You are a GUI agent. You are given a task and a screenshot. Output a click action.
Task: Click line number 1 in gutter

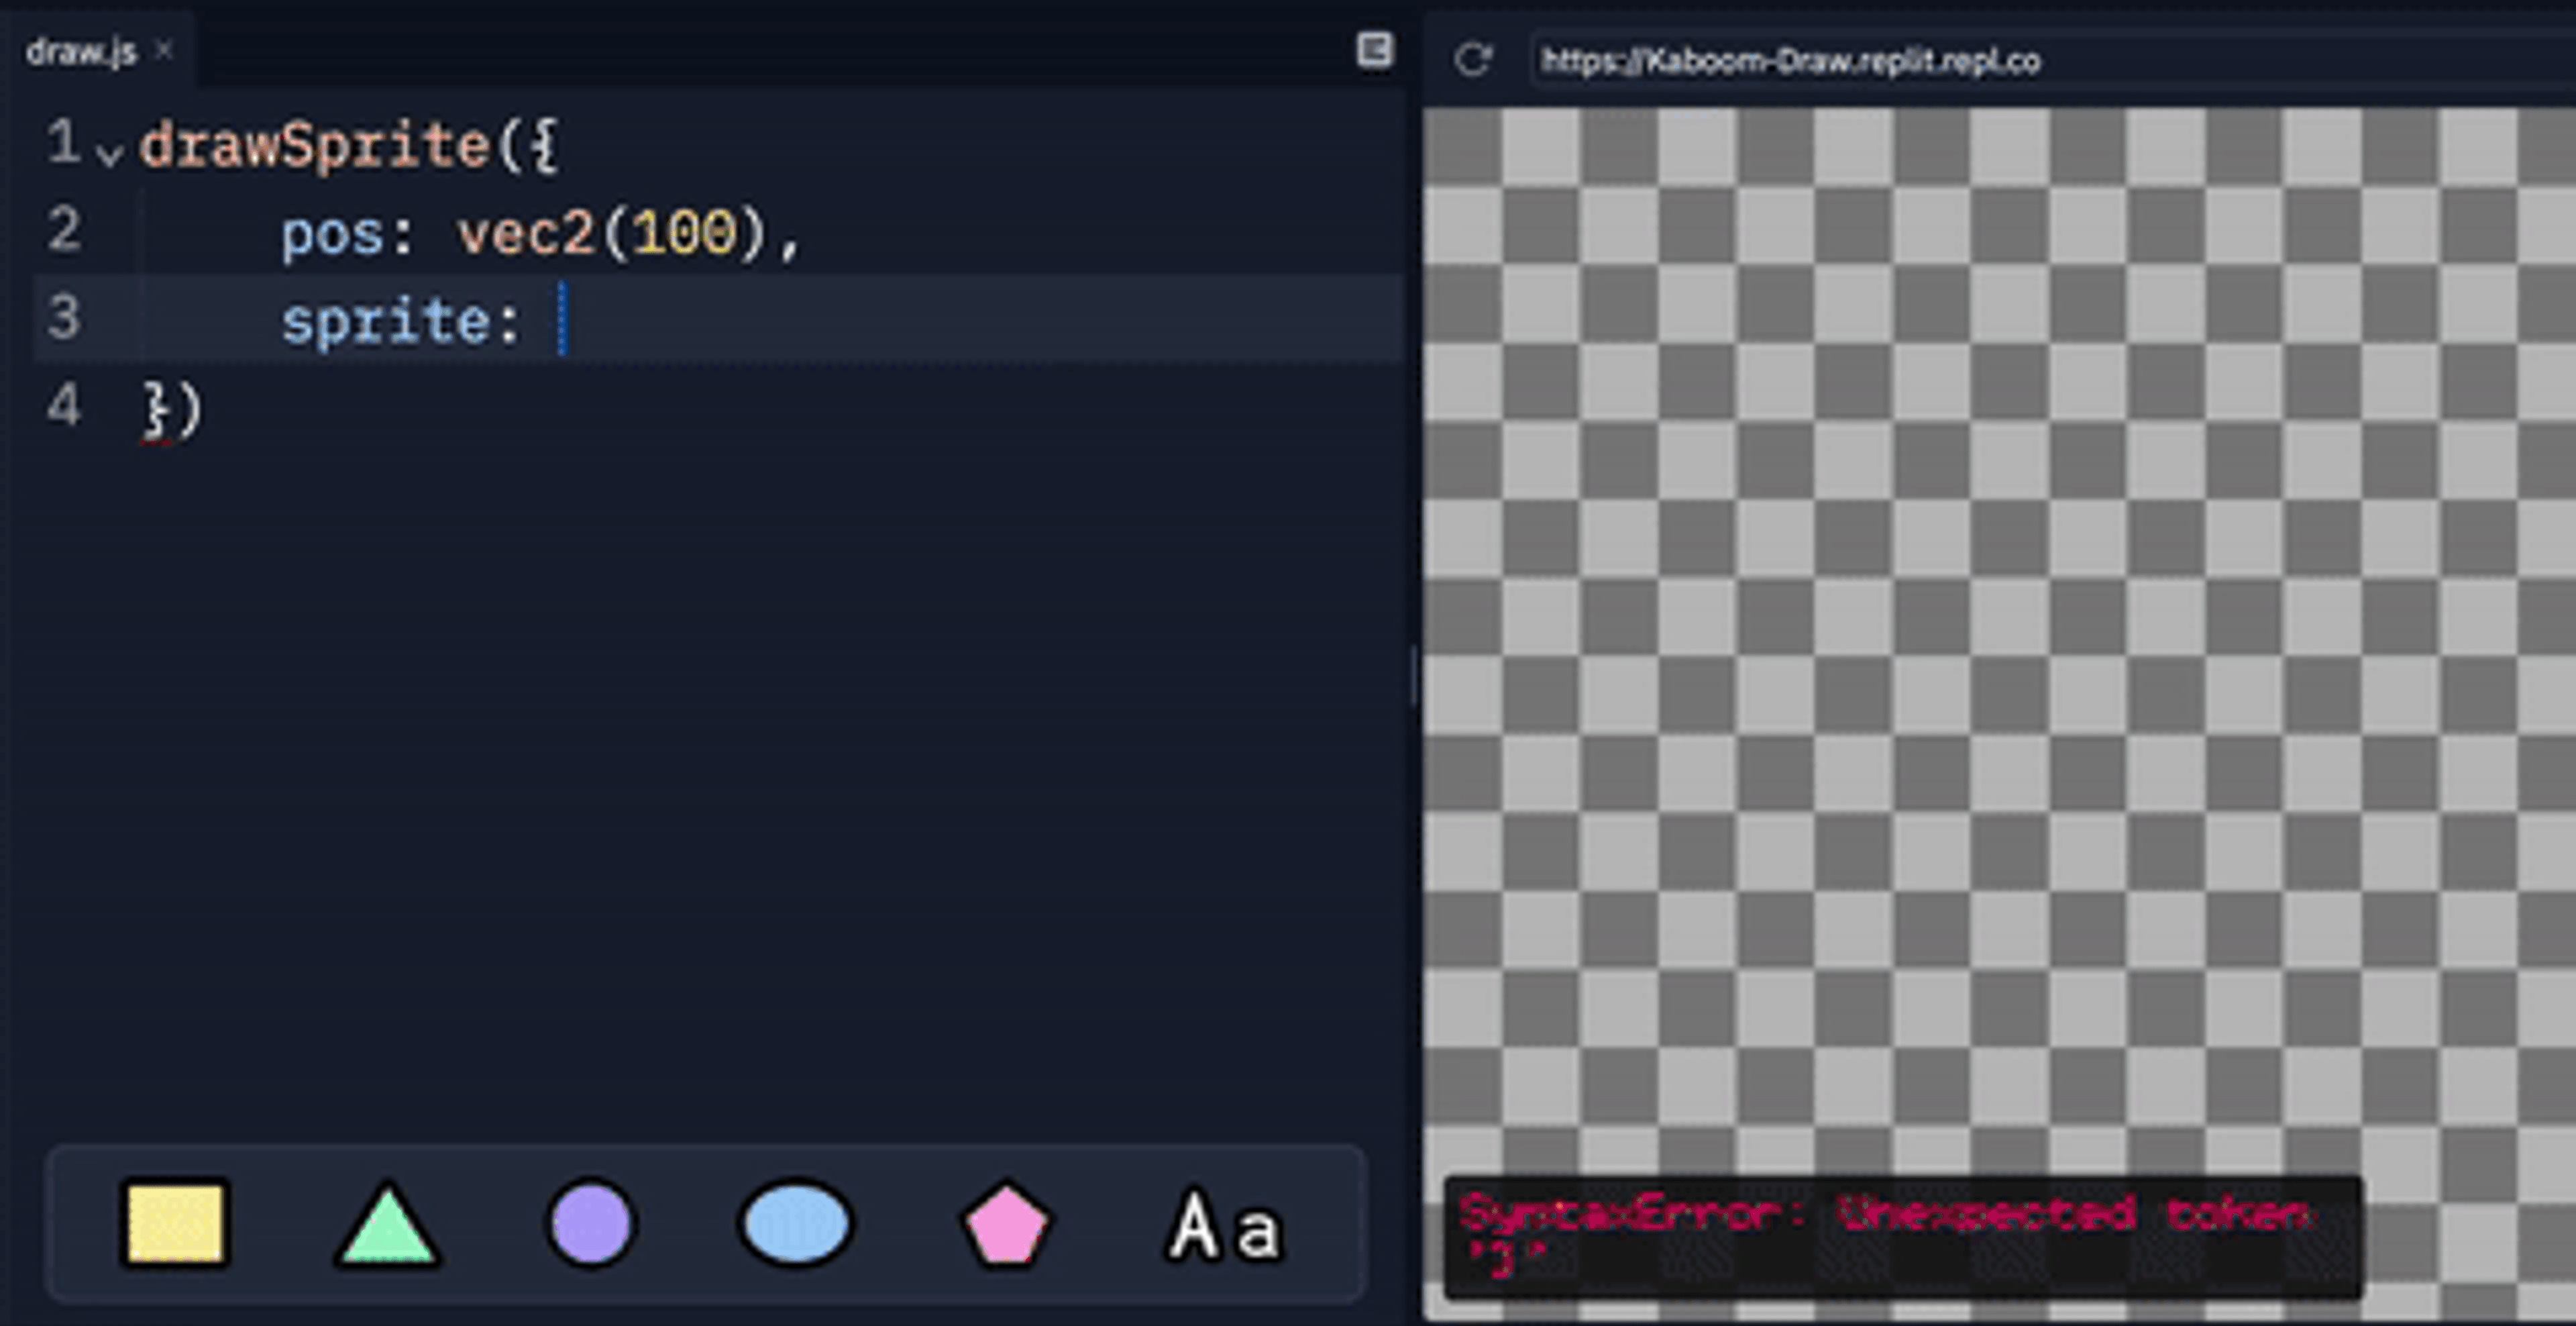click(63, 143)
